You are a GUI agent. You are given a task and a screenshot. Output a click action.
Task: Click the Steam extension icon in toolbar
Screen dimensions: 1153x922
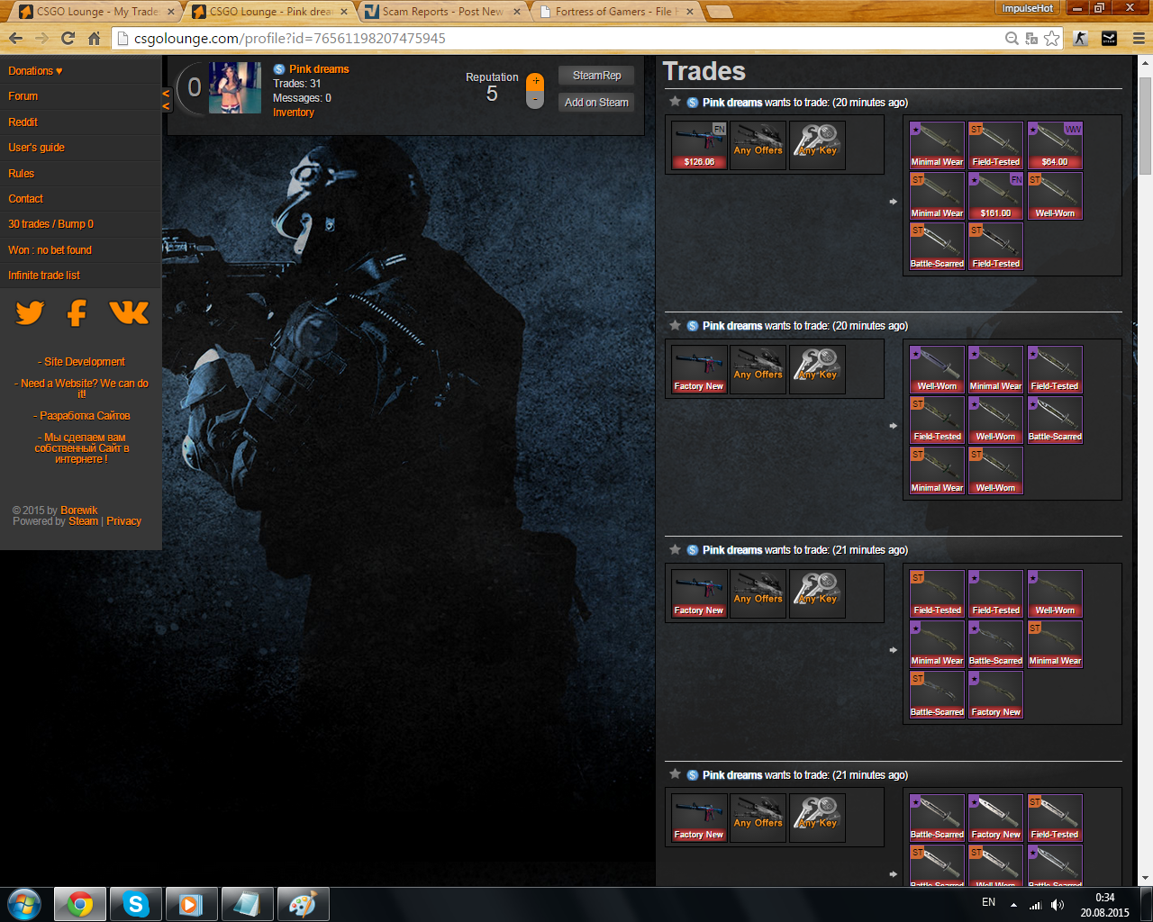[x=1109, y=39]
